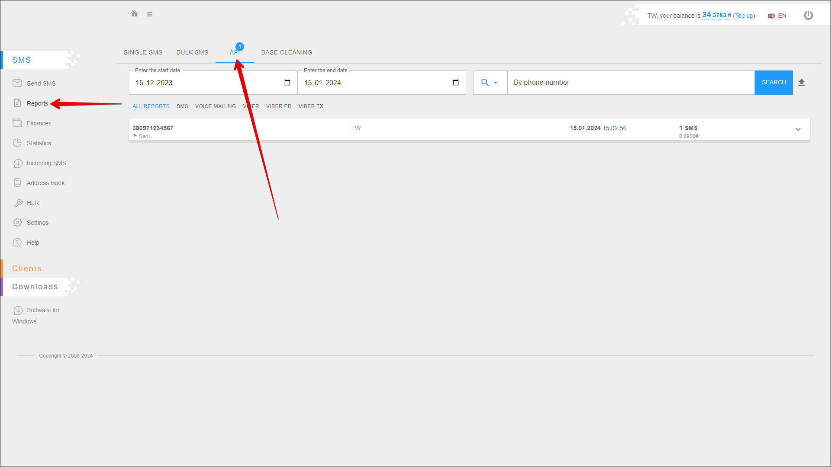Open the Clients section
Viewport: 831px width, 467px height.
pos(26,269)
